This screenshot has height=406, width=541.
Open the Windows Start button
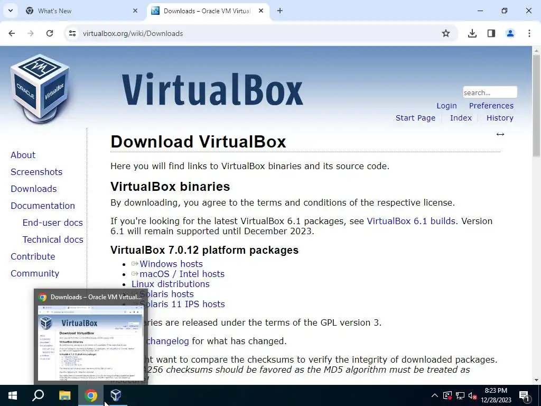pyautogui.click(x=13, y=395)
